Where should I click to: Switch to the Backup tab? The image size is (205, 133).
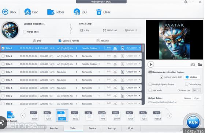[112, 128]
